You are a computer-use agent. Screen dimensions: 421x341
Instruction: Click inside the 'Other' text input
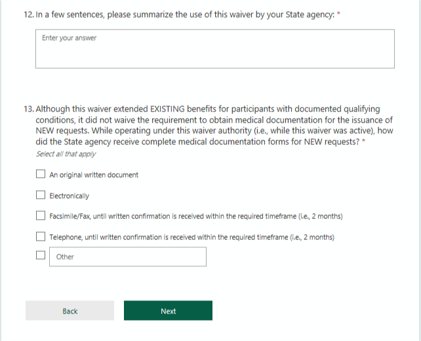pos(128,257)
